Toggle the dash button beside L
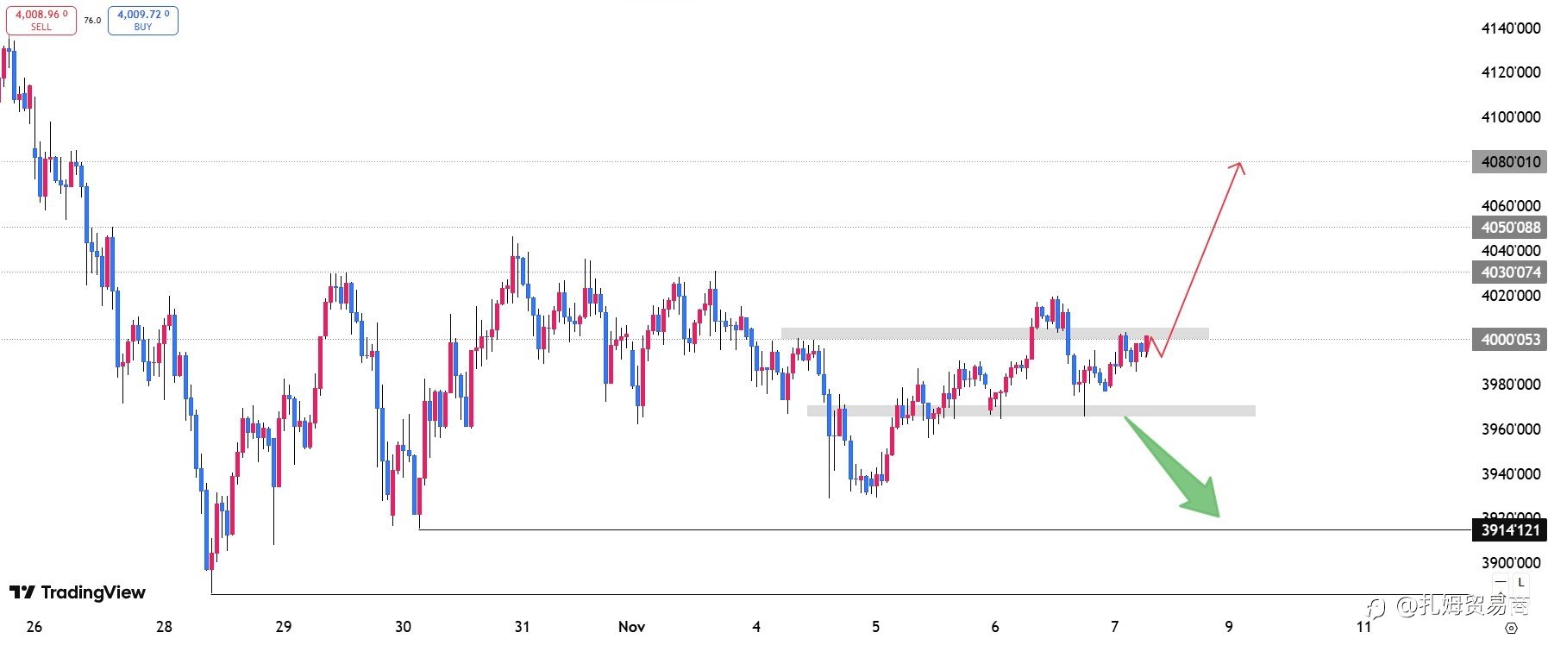This screenshot has height=645, width=1548. tap(1501, 582)
